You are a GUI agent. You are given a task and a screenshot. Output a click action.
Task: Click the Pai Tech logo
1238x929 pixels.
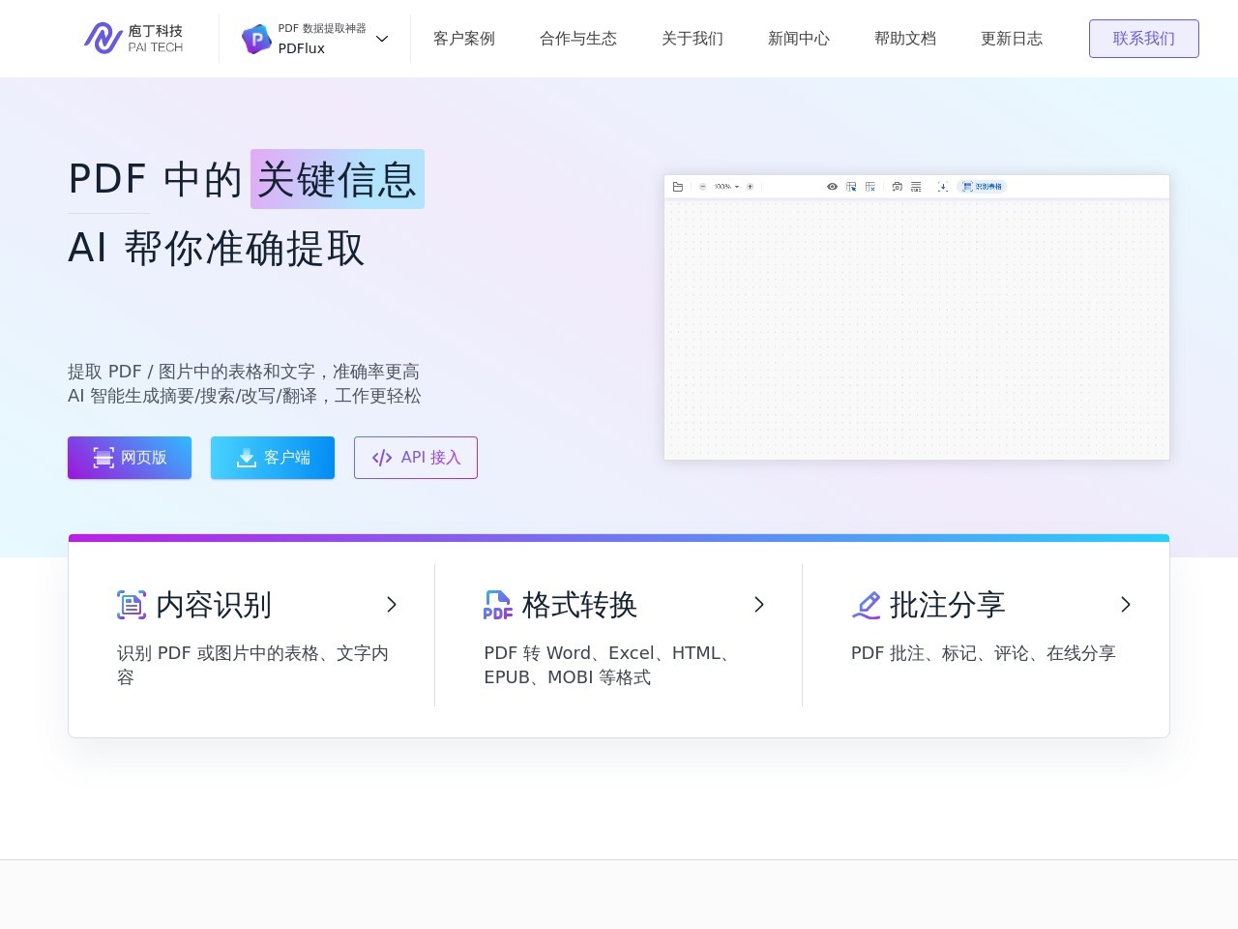point(133,39)
